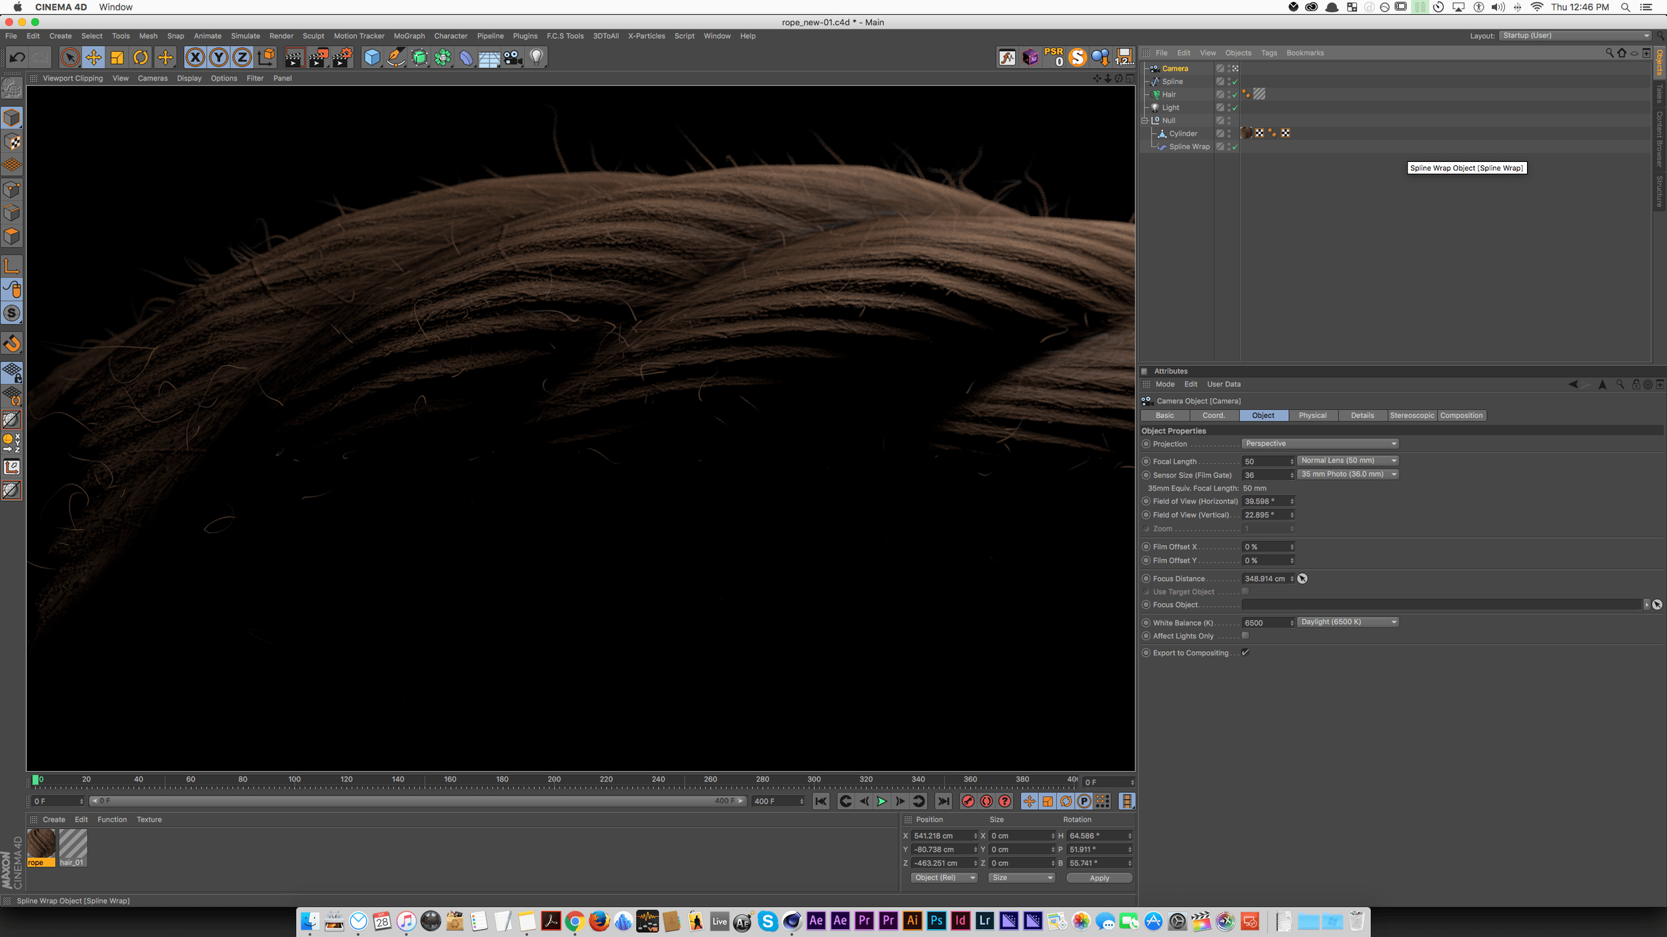1667x937 pixels.
Task: Toggle Camera active view icon
Action: [1235, 69]
